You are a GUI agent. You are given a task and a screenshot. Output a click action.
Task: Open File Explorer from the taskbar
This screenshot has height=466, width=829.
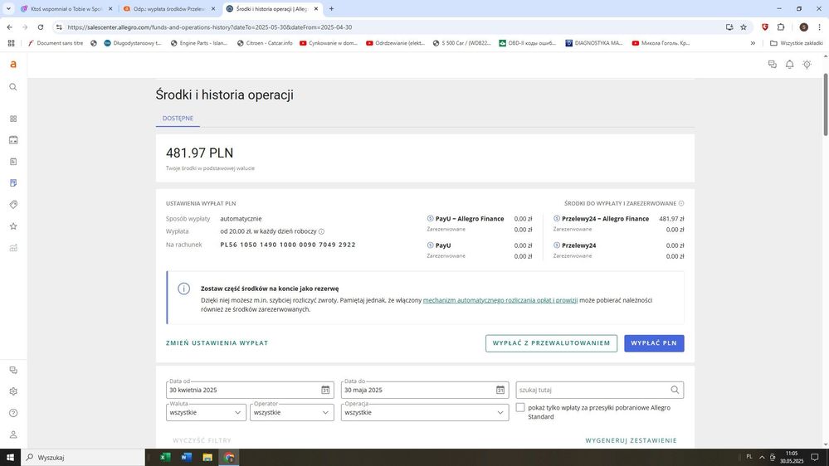207,457
